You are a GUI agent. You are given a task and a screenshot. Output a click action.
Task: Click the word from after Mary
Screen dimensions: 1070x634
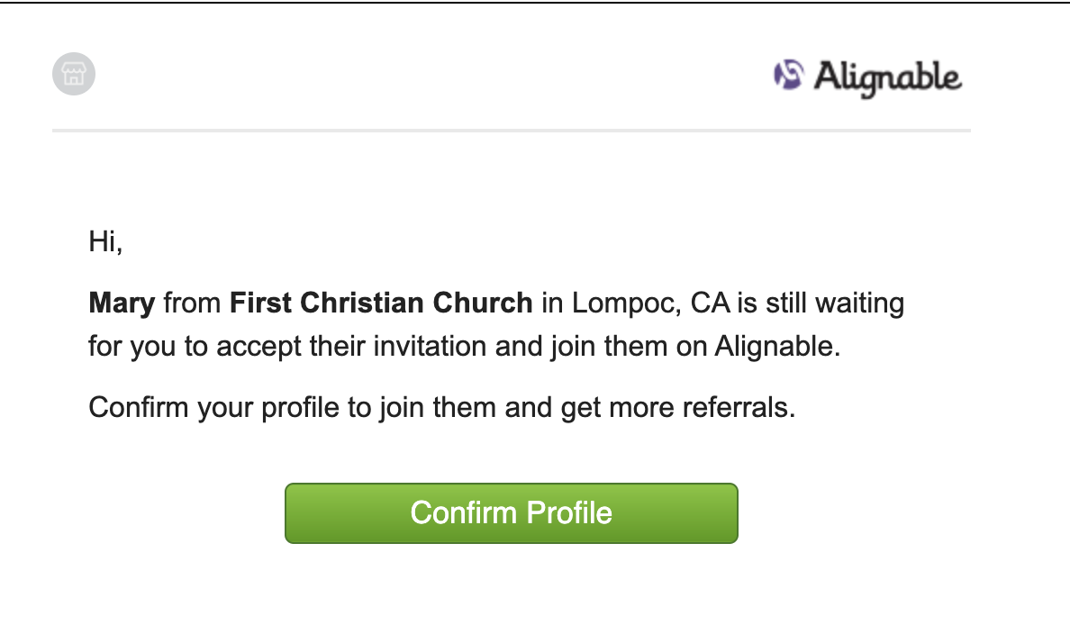192,303
